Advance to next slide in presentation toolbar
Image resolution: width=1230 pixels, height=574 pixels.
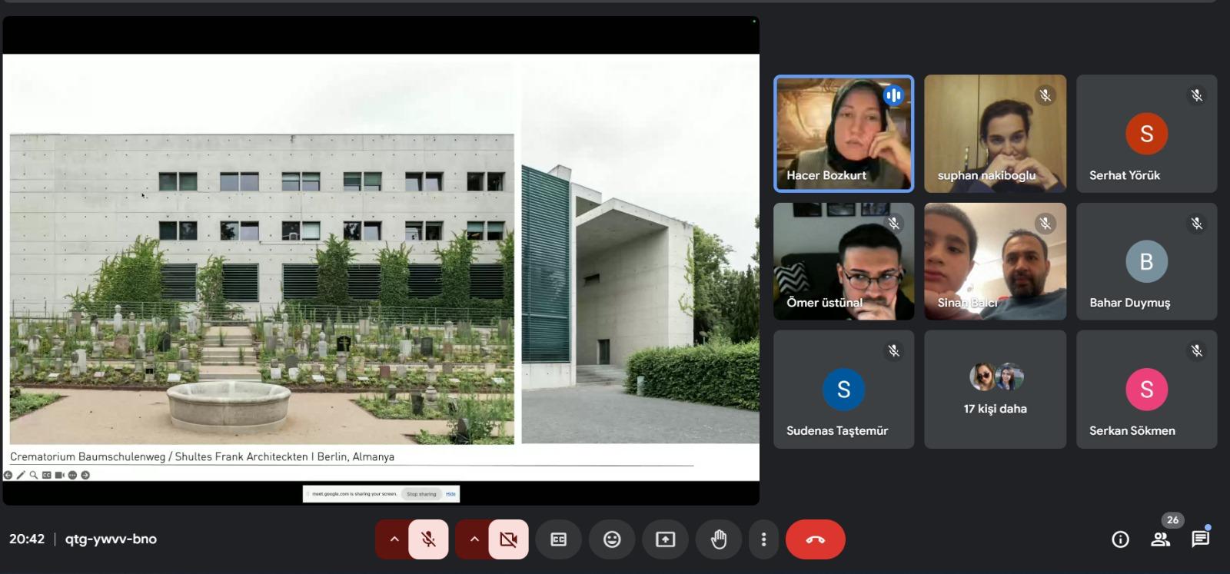[85, 475]
